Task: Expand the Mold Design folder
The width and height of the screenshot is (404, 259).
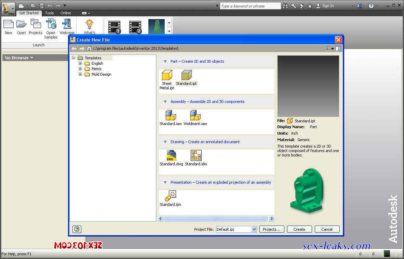Action: click(x=80, y=74)
